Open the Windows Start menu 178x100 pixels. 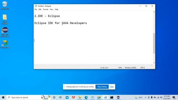(3, 97)
